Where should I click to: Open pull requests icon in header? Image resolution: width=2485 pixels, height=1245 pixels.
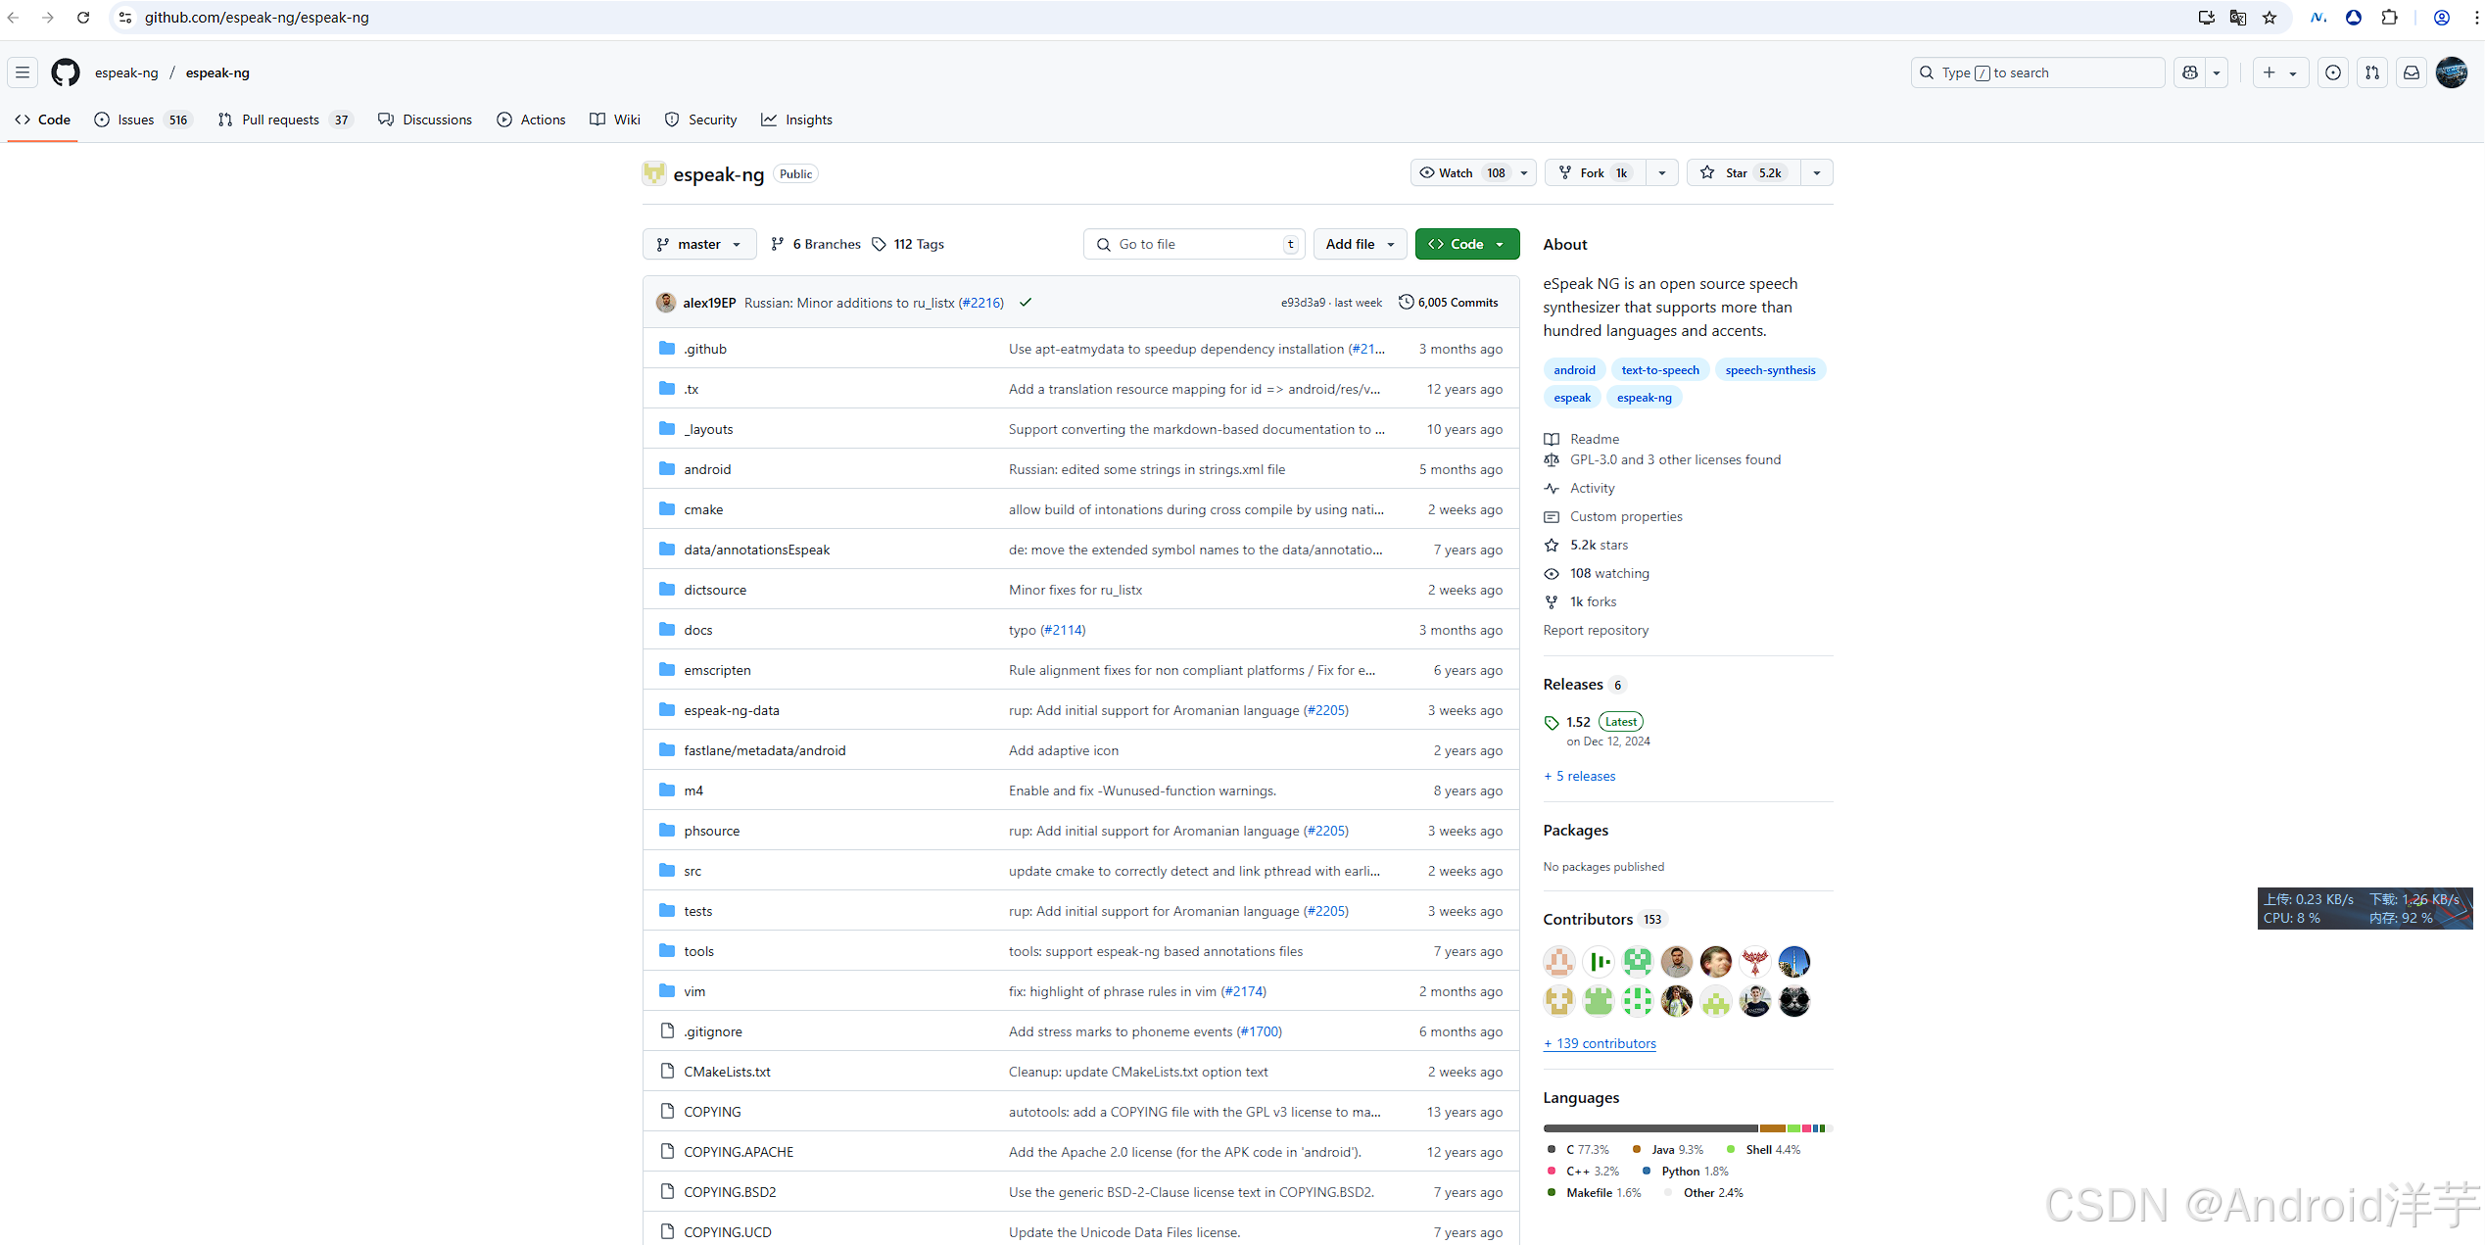coord(2372,72)
